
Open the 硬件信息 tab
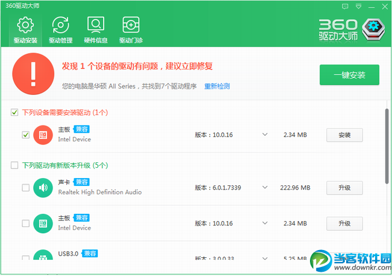(96, 30)
